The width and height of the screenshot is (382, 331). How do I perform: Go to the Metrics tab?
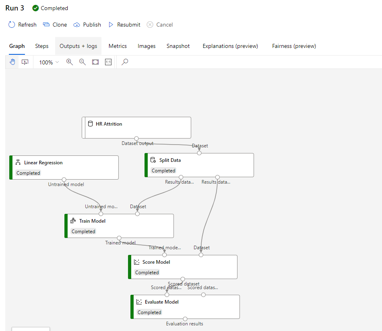118,46
